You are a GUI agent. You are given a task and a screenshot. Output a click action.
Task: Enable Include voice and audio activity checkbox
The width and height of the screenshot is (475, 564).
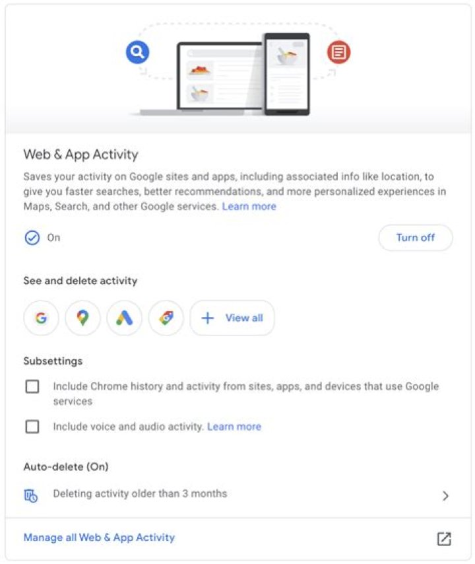[32, 427]
